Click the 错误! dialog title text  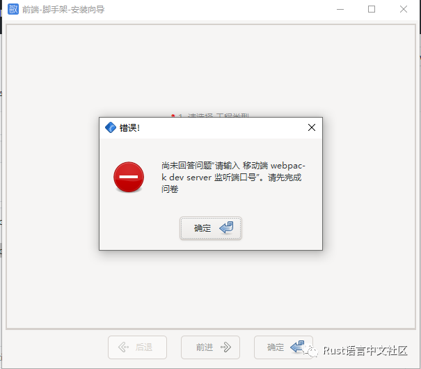point(129,128)
